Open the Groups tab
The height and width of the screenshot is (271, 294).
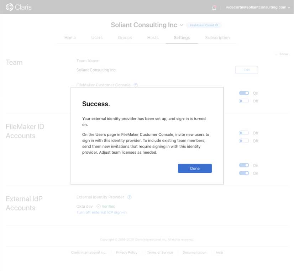coord(125,38)
